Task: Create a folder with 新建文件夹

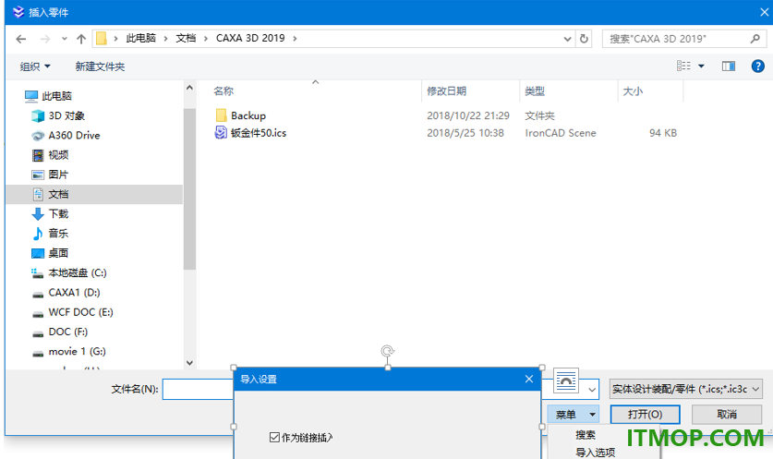Action: click(100, 66)
